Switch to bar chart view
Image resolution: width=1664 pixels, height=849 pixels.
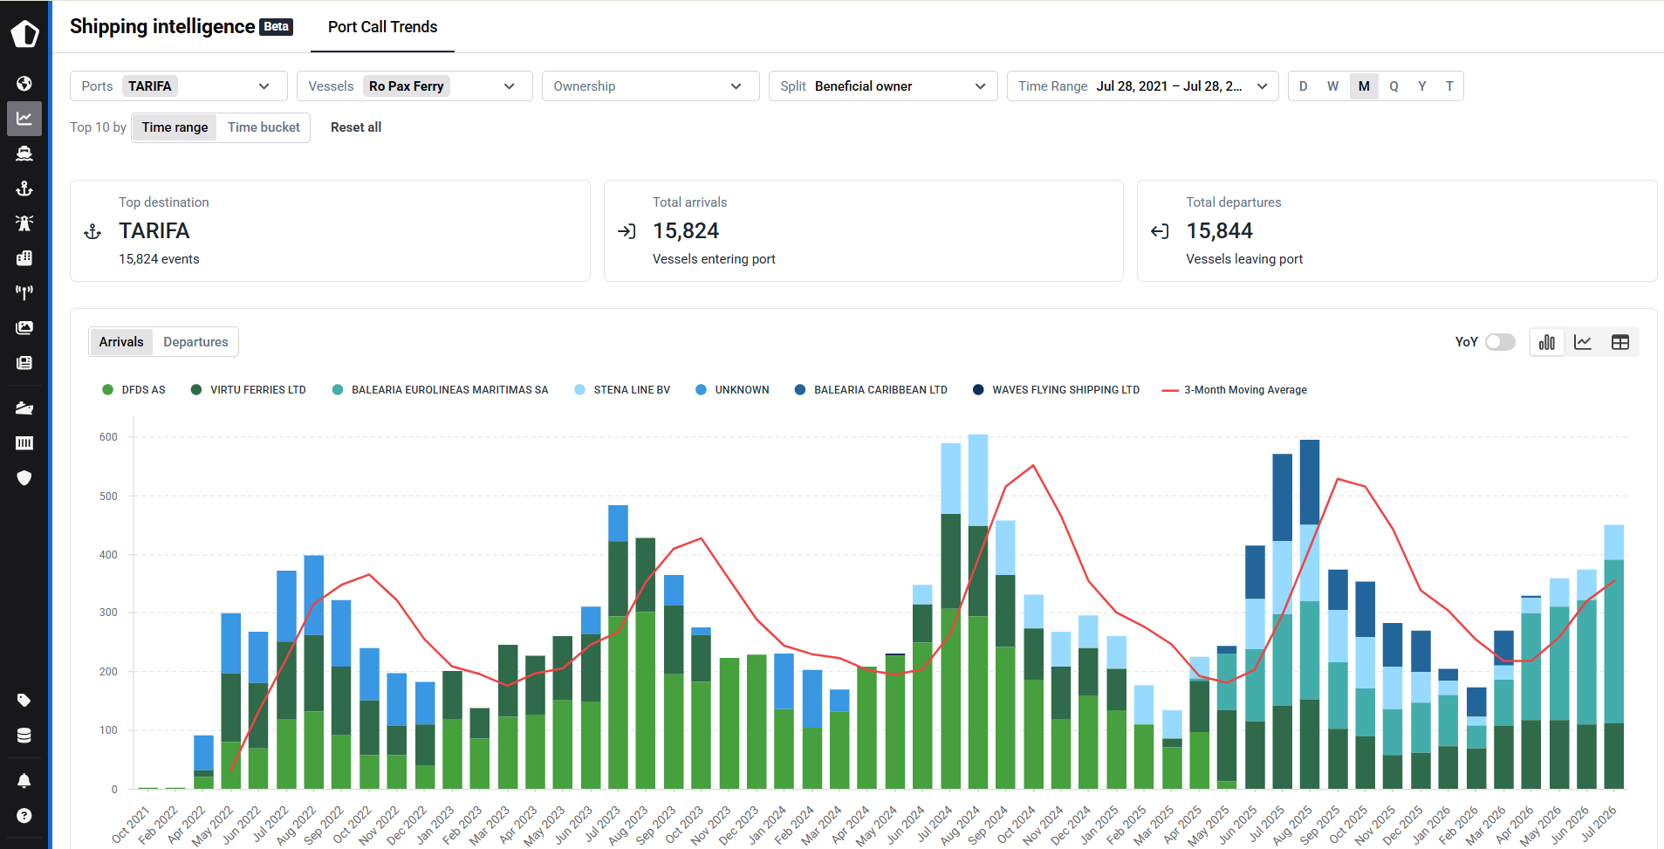pyautogui.click(x=1547, y=342)
